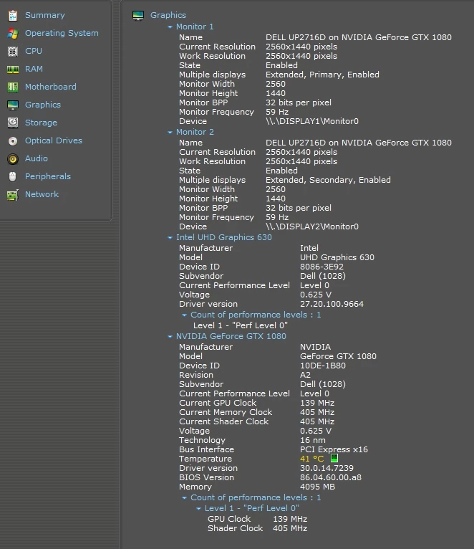Click the '\\.\DISPLAY2\Monitor0' device value
This screenshot has height=549, width=474.
(x=312, y=226)
